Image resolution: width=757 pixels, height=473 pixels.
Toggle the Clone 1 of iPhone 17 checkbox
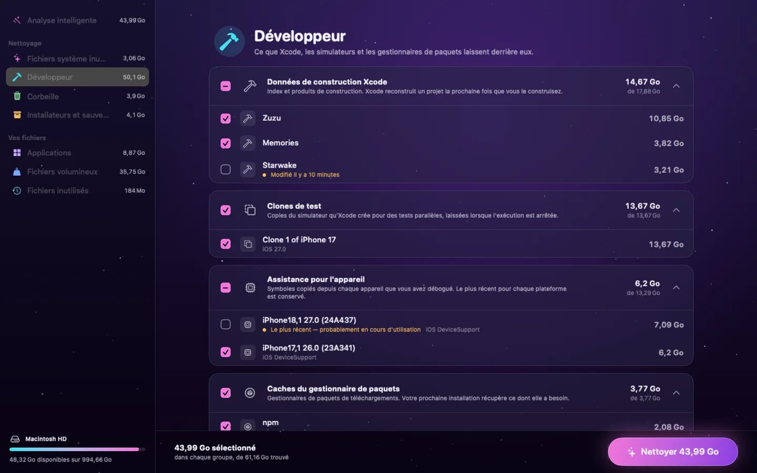point(226,244)
